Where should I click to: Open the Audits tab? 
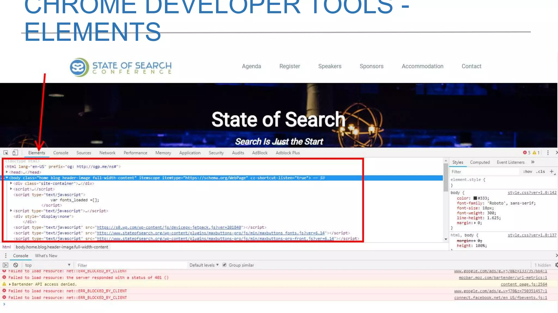pos(238,153)
